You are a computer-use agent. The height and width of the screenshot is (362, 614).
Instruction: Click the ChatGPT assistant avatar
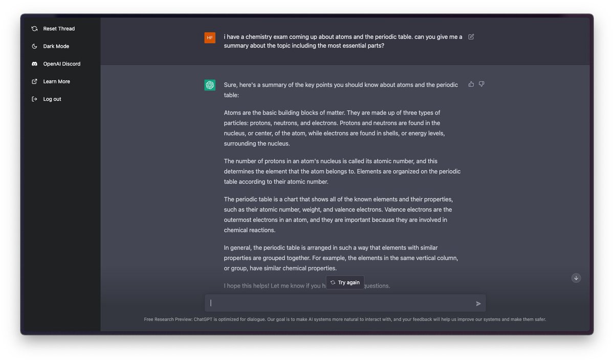click(x=210, y=85)
